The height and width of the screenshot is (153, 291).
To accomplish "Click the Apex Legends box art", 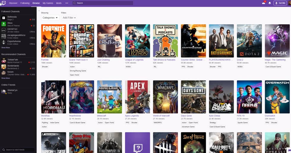I will click(x=137, y=97).
